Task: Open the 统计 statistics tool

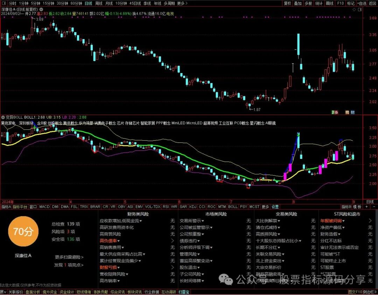Action: (319, 3)
